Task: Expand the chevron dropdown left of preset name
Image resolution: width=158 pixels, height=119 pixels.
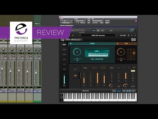Action: pyautogui.click(x=73, y=35)
